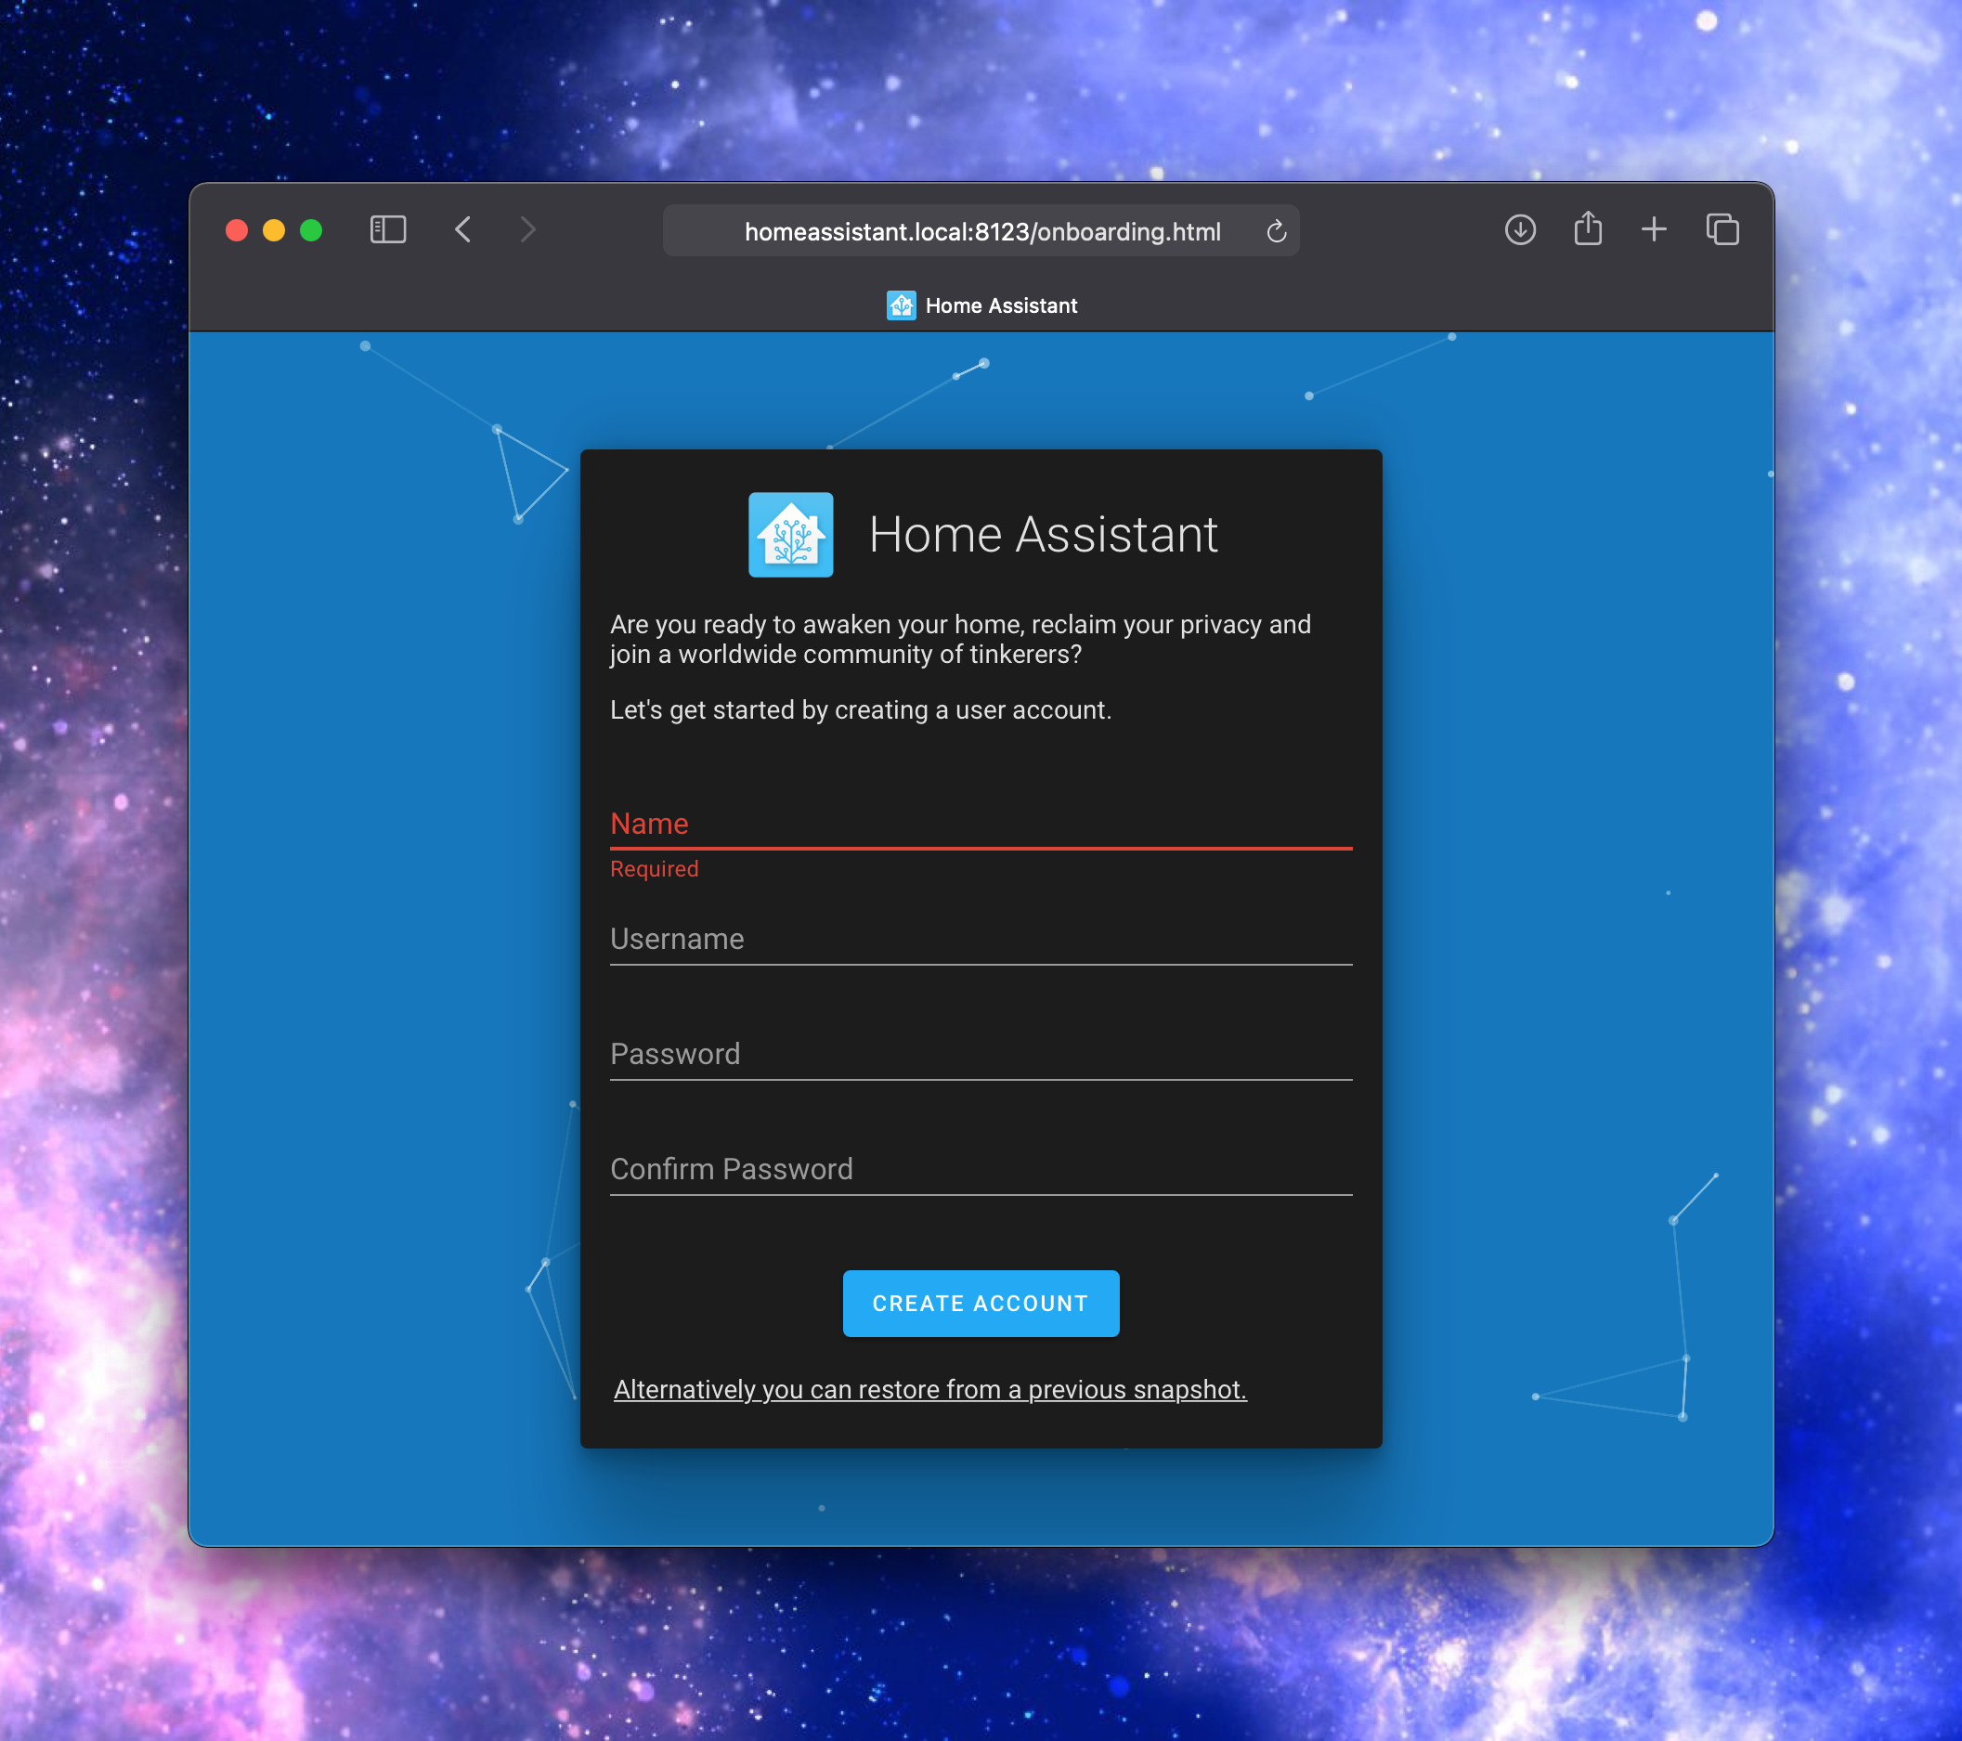Click the CREATE ACCOUNT button
The image size is (1962, 1741).
[x=981, y=1303]
